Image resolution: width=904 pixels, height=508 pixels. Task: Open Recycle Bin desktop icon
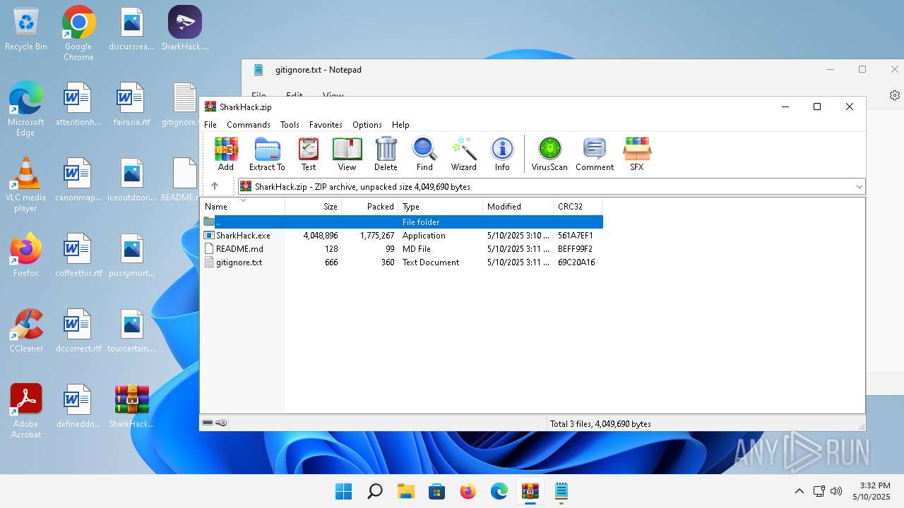click(x=26, y=30)
